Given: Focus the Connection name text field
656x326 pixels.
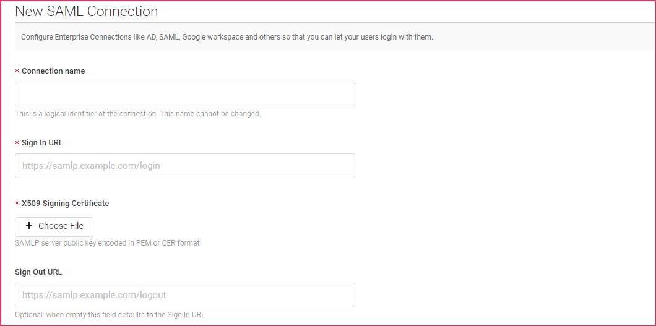Looking at the screenshot, I should [x=185, y=94].
